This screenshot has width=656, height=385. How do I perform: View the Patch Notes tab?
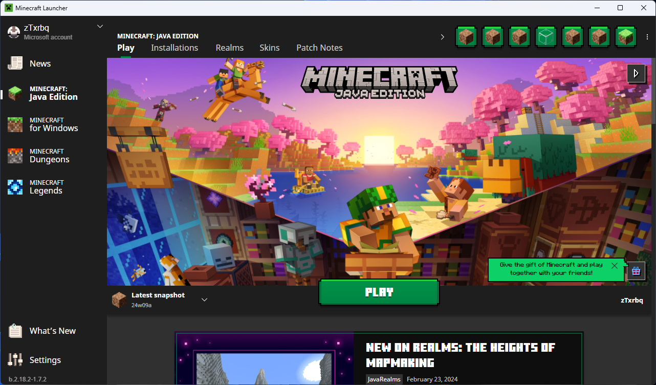coord(319,48)
